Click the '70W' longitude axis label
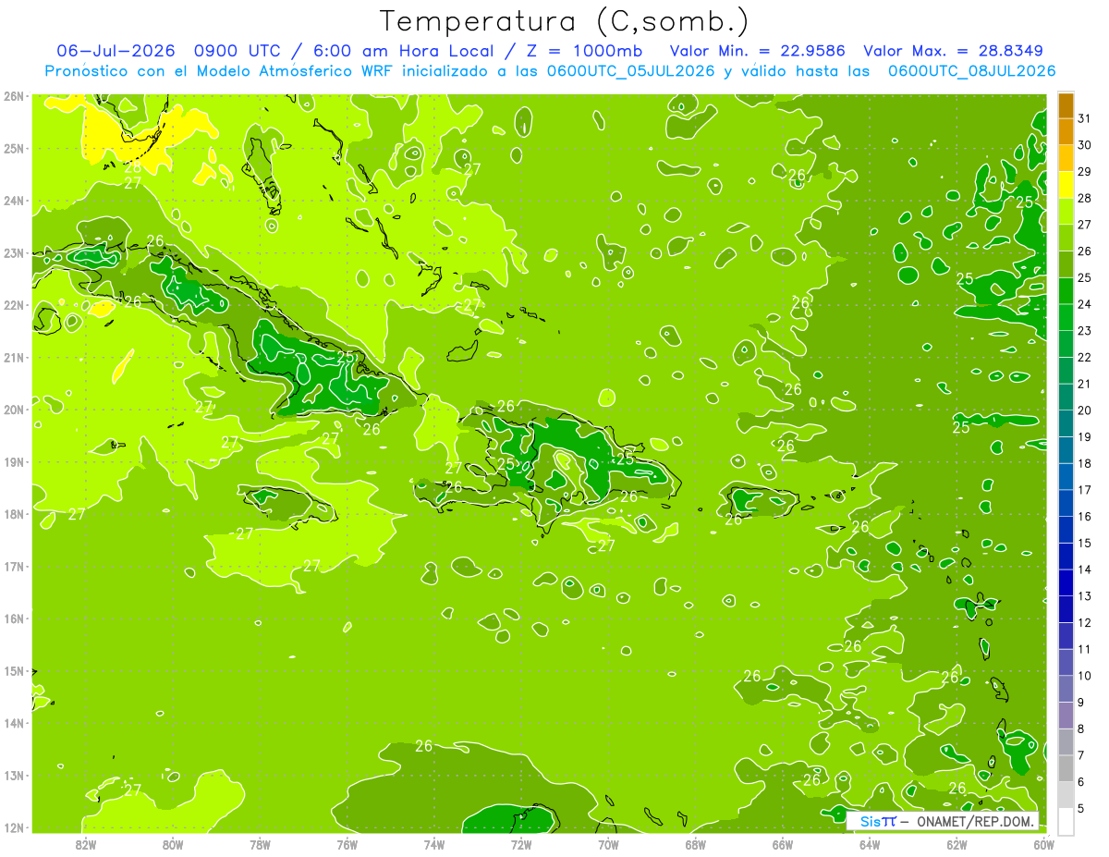 608,843
